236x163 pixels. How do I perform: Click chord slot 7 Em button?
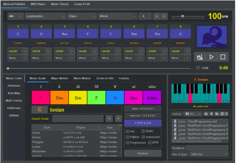pos(157,34)
